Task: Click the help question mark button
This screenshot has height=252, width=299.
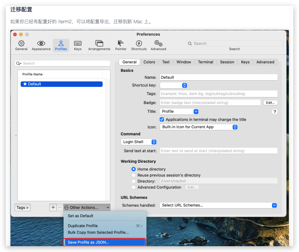Action: [275, 112]
